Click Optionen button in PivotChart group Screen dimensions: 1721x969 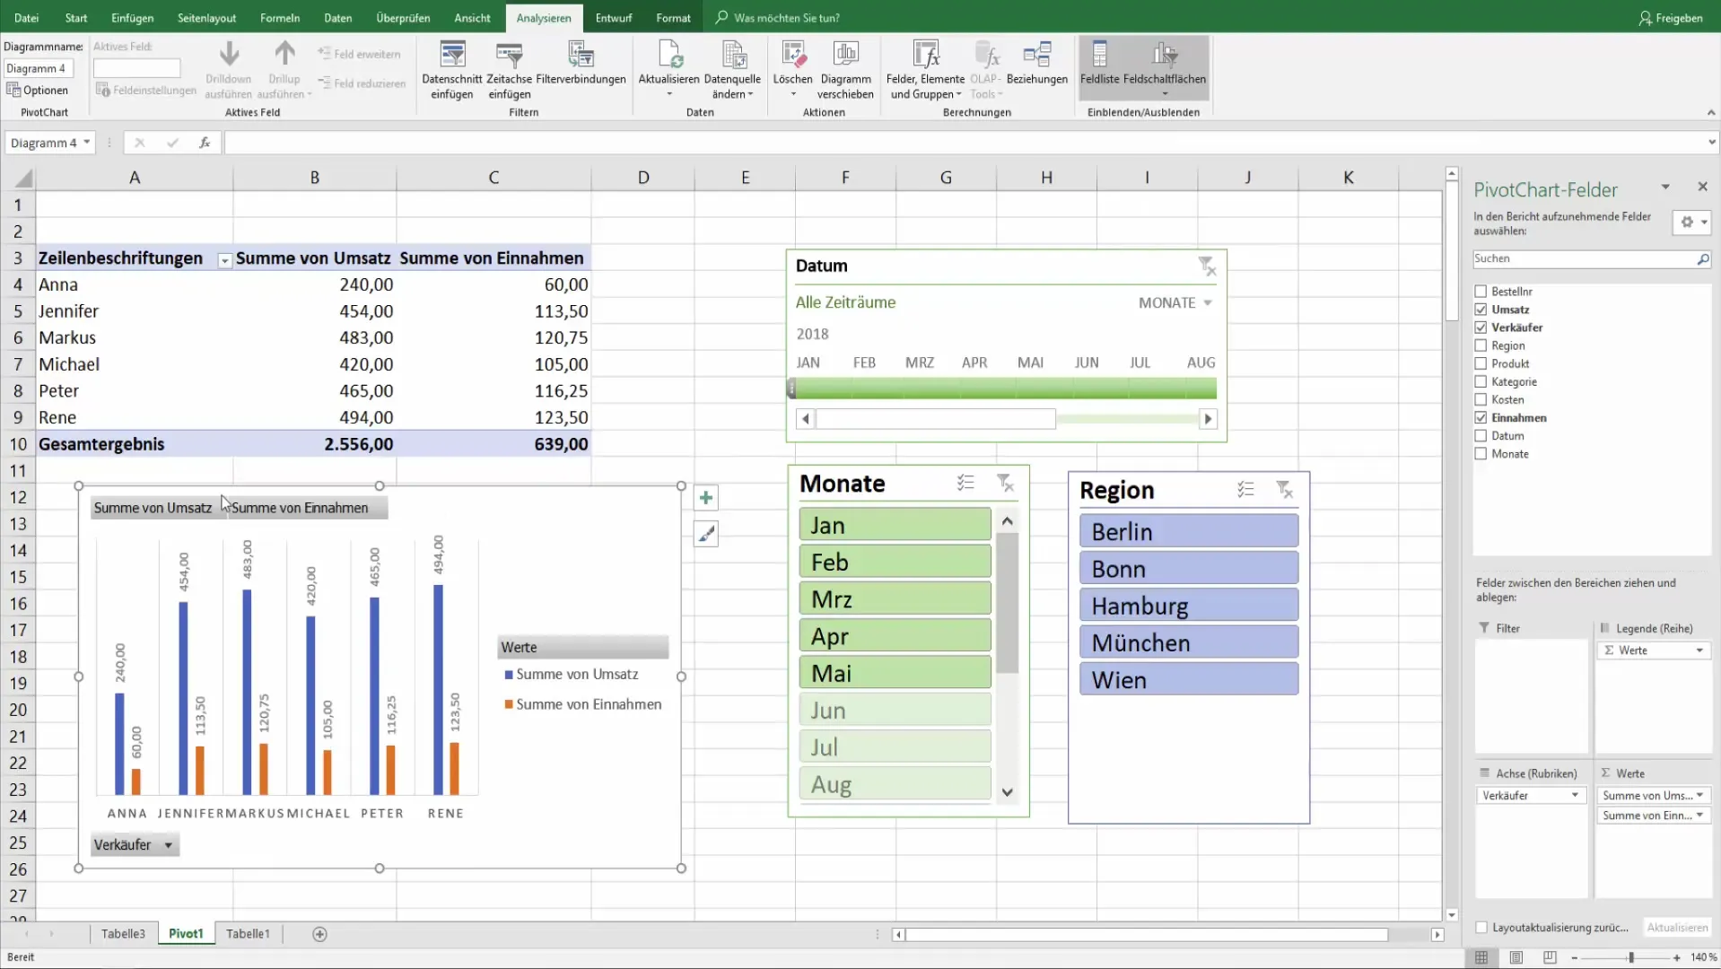[38, 90]
